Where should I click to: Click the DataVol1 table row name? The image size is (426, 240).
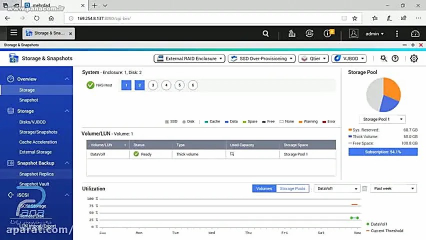tap(98, 154)
